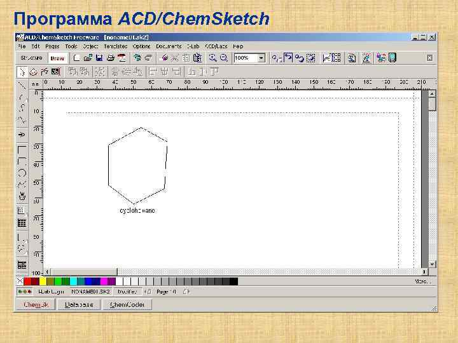Pick the black color swatch
Screen dimensions: 458x343
(233, 281)
